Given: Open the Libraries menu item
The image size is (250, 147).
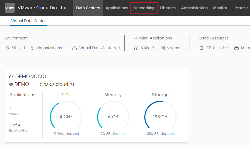Looking at the screenshot, I should click(167, 8).
